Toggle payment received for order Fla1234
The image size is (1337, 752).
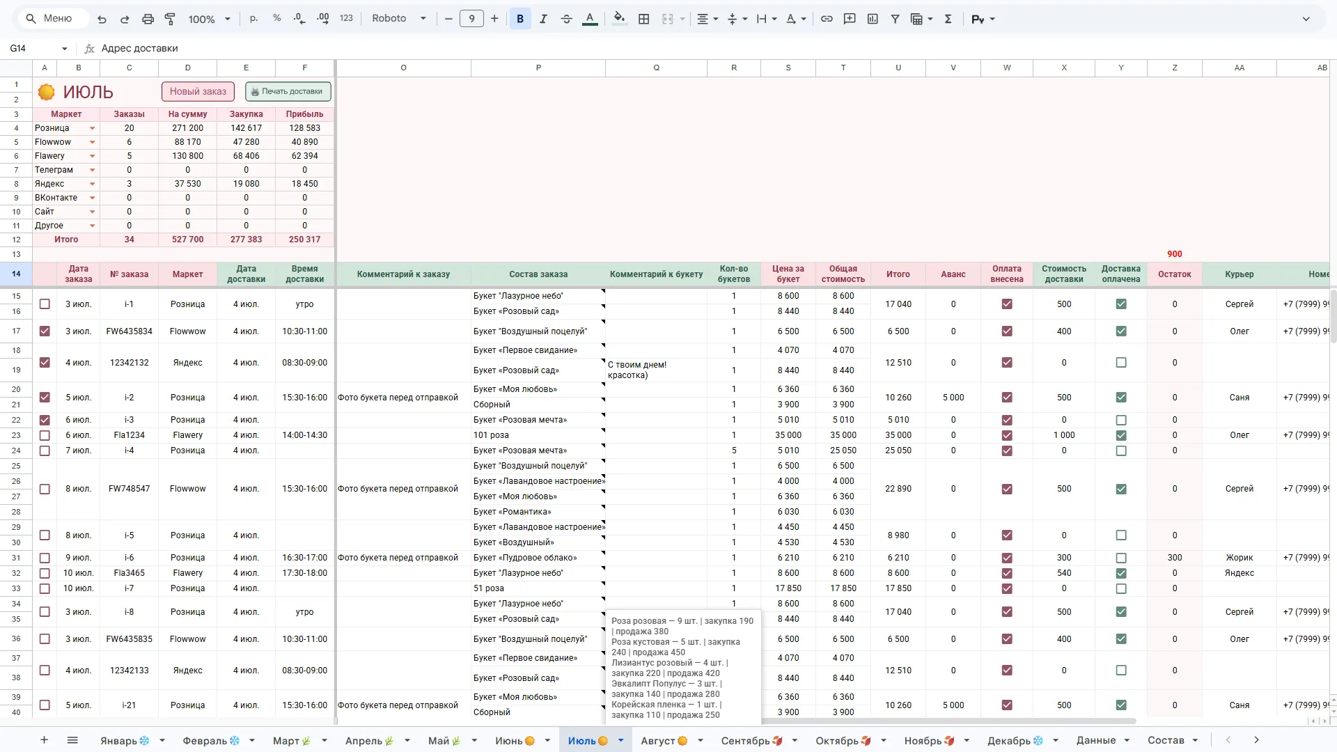(x=1007, y=435)
